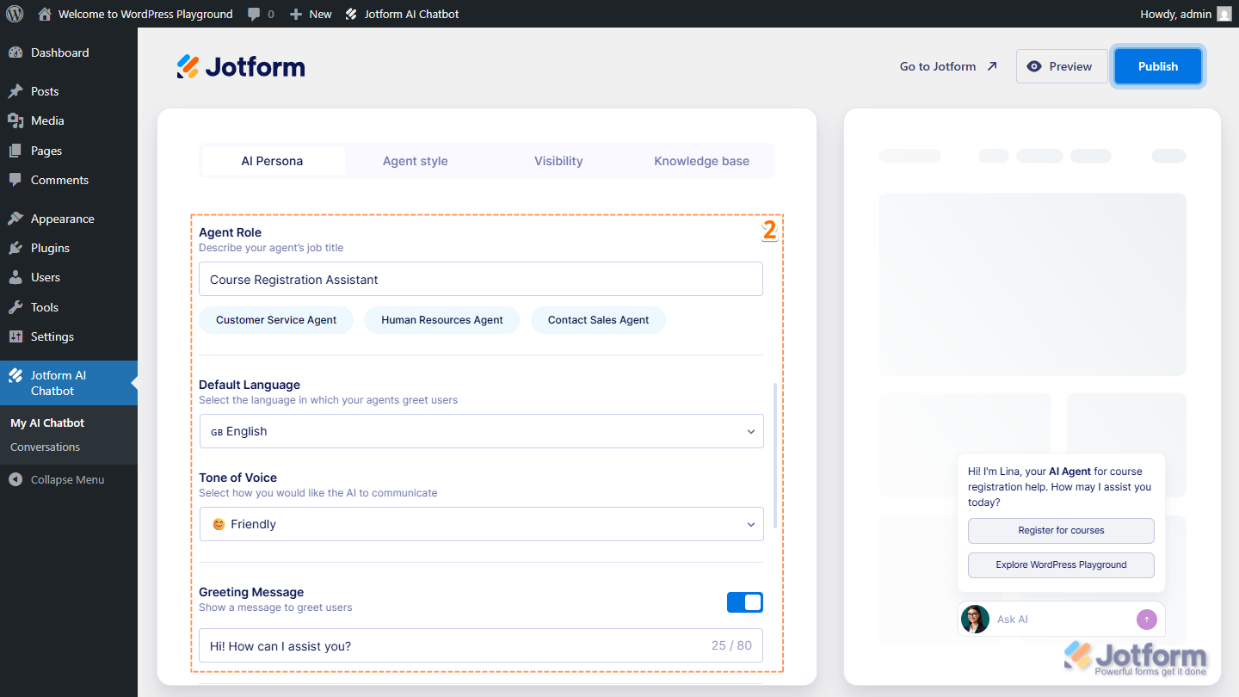Select Contact Sales Agent suggestion
Viewport: 1239px width, 697px height.
599,320
